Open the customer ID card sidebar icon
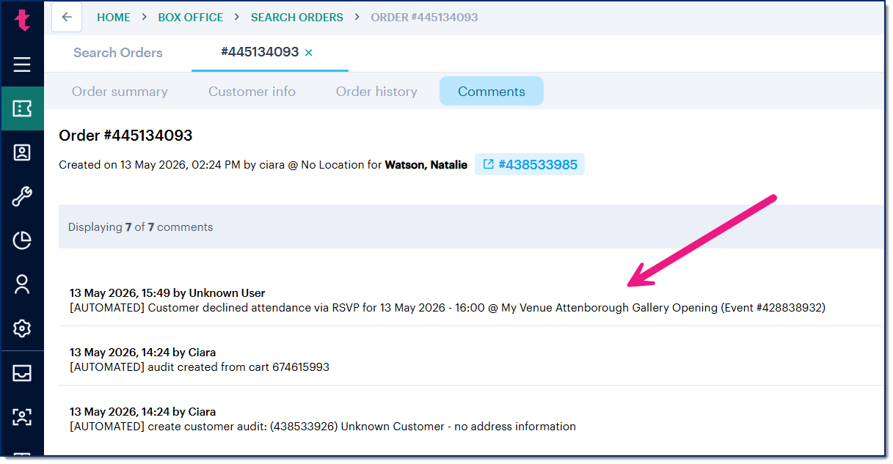Image resolution: width=893 pixels, height=464 pixels. (x=23, y=152)
